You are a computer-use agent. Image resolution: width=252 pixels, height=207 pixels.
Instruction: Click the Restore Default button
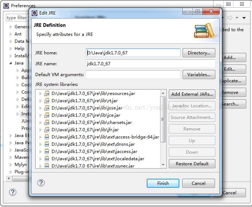coord(192,163)
